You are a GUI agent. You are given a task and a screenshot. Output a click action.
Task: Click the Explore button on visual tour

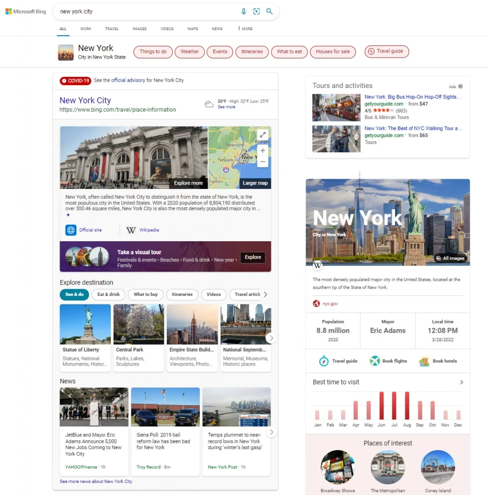pyautogui.click(x=252, y=257)
